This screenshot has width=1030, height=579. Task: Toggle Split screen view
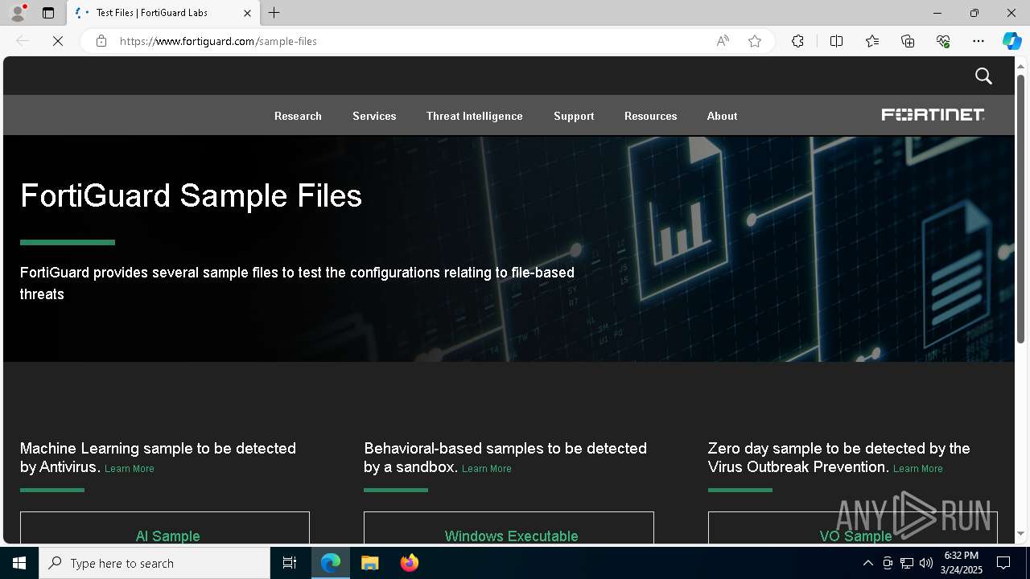836,41
